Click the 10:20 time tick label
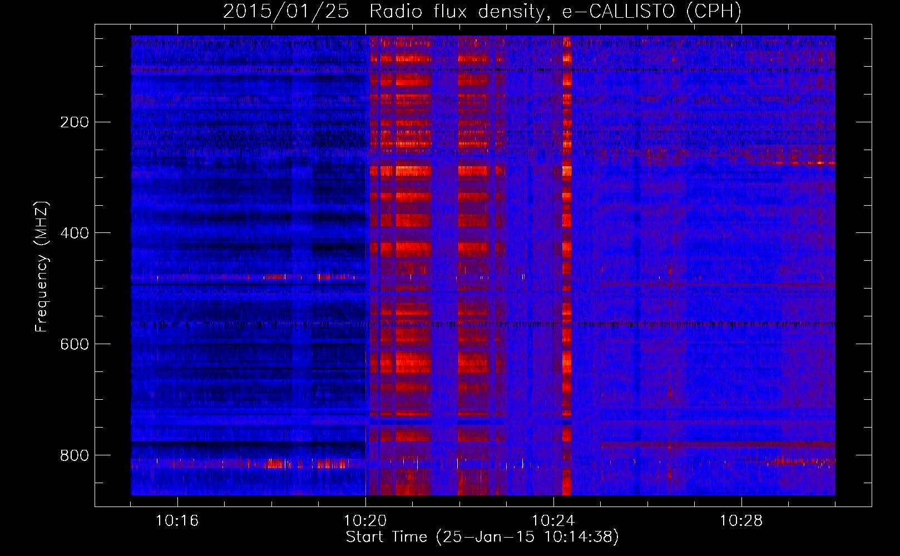 point(365,521)
